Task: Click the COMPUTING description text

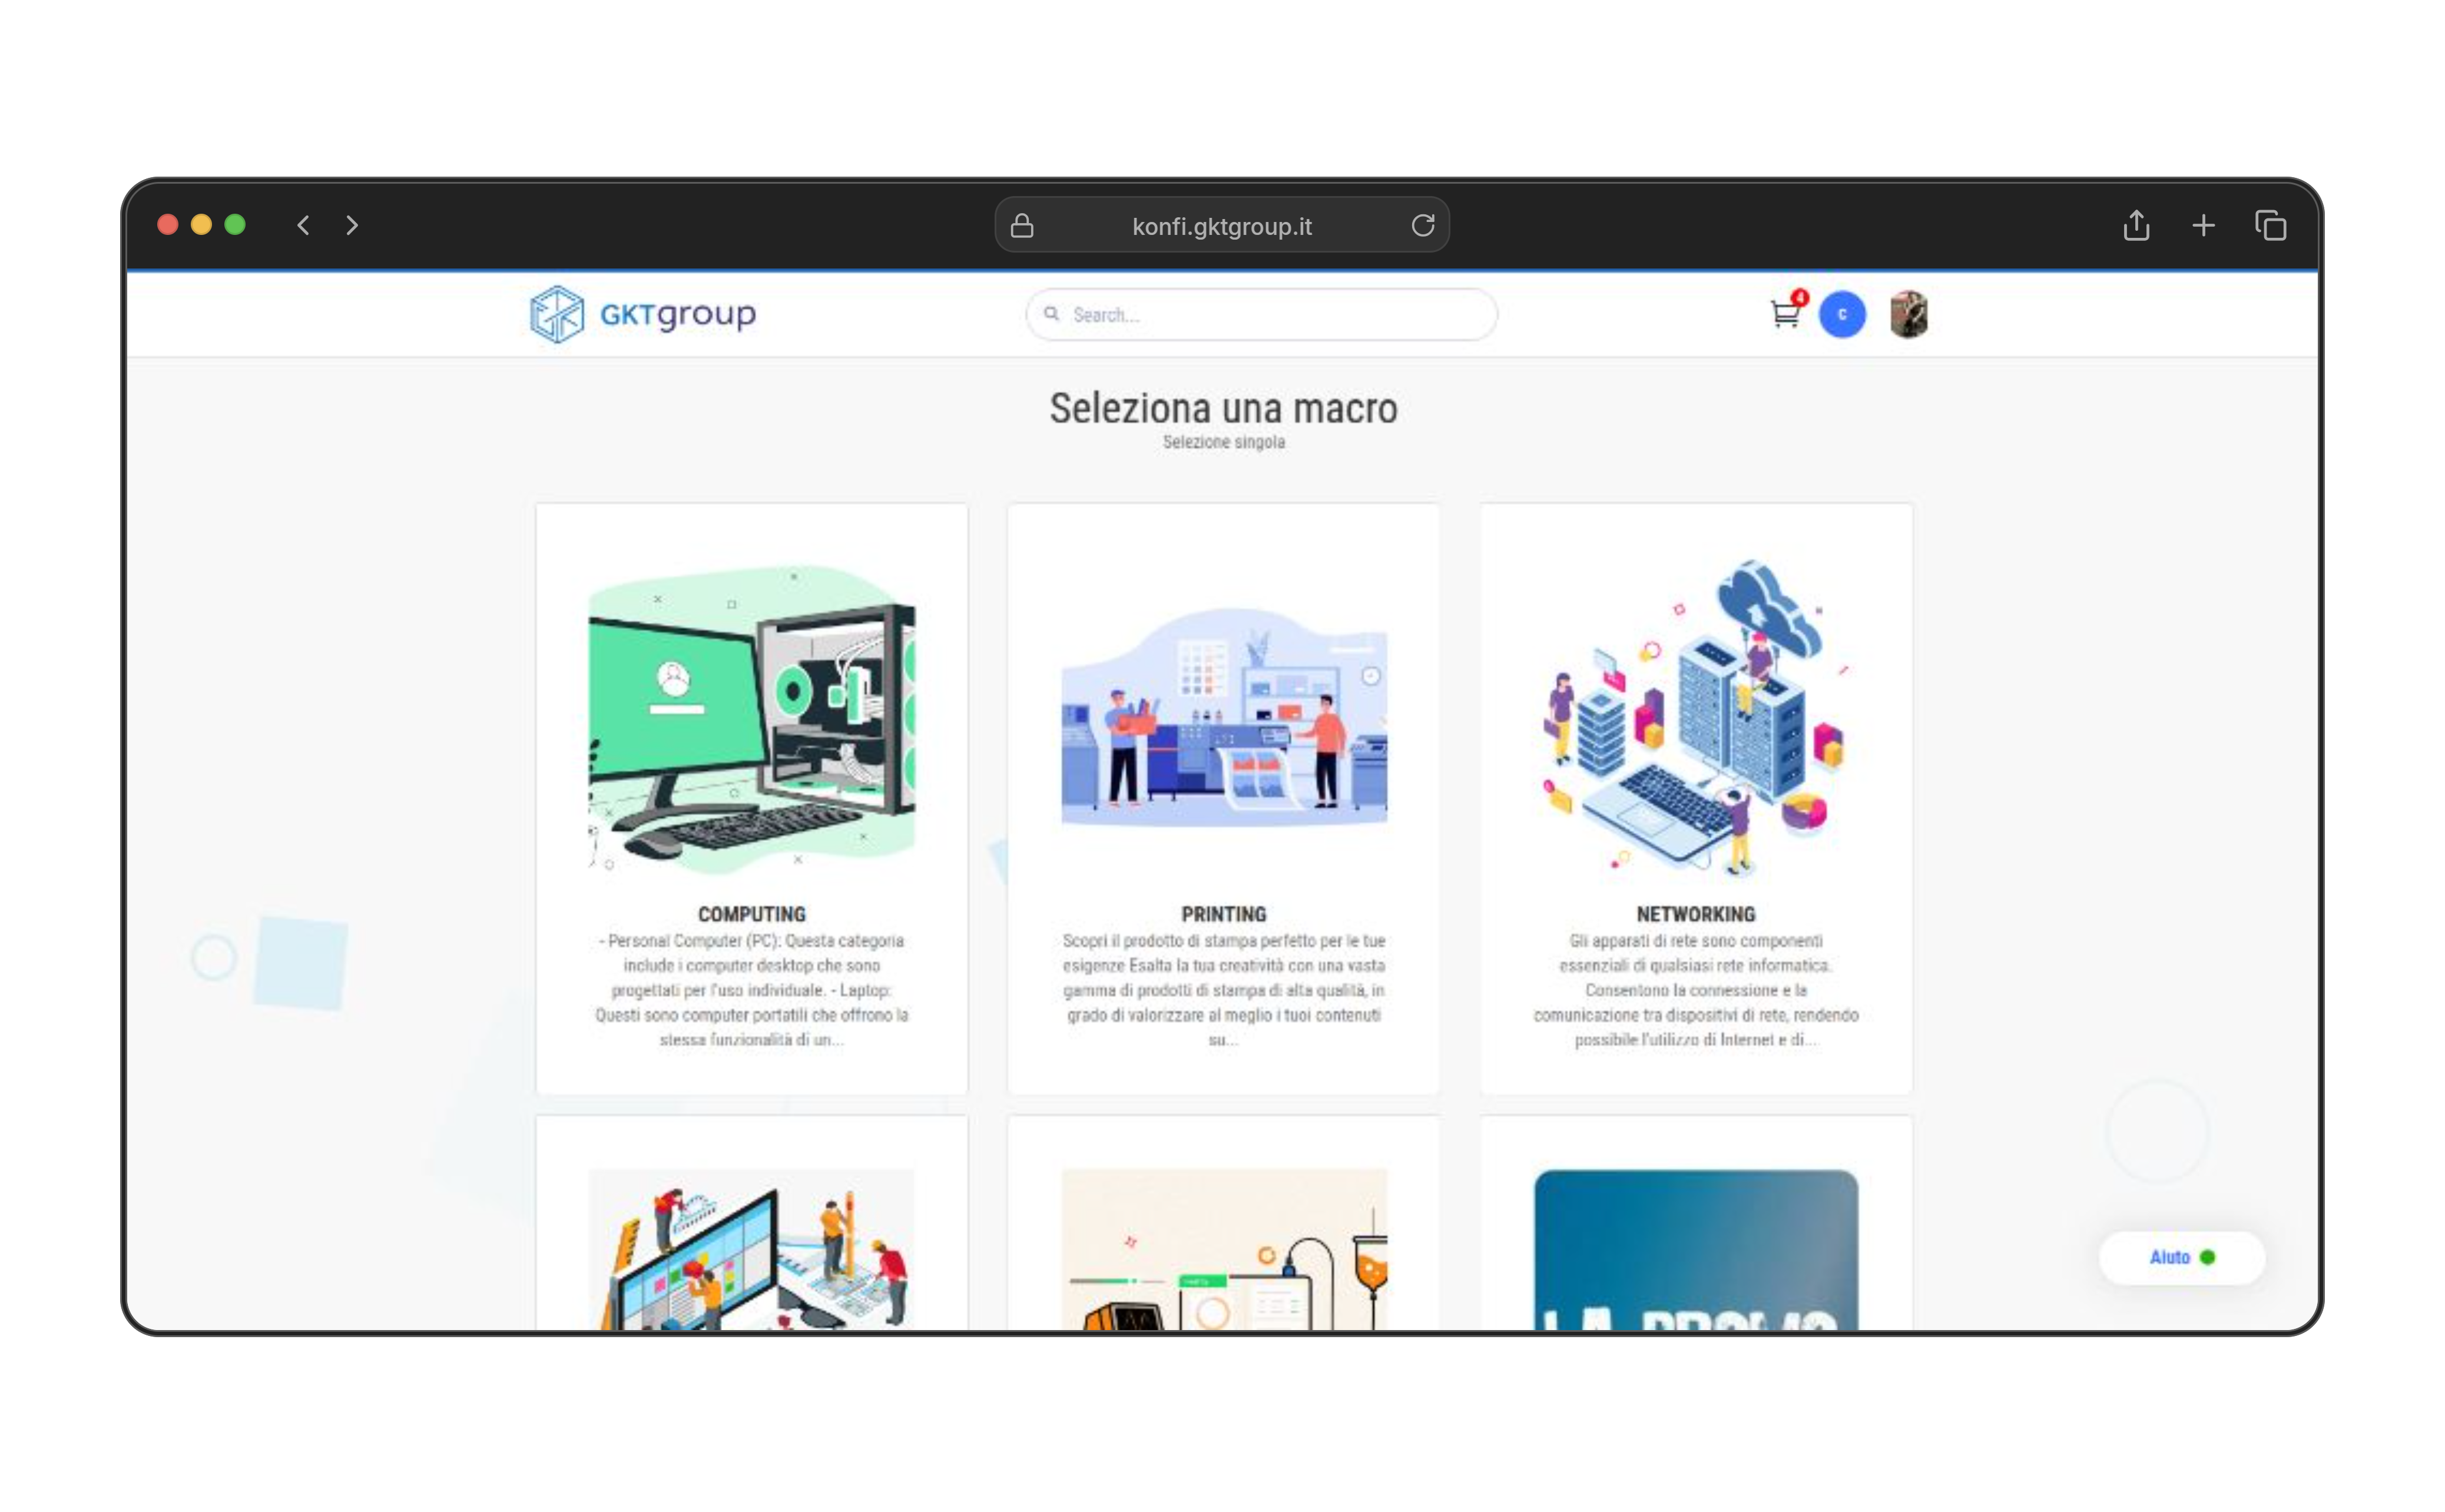Action: coord(751,990)
